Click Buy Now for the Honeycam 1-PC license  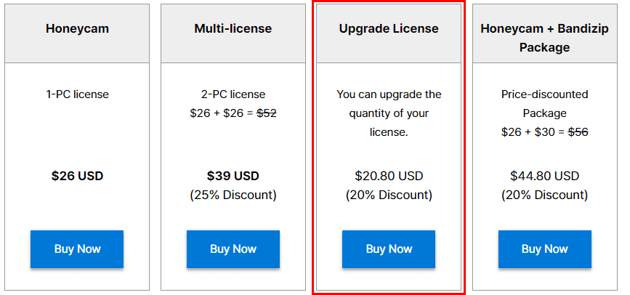click(x=77, y=249)
